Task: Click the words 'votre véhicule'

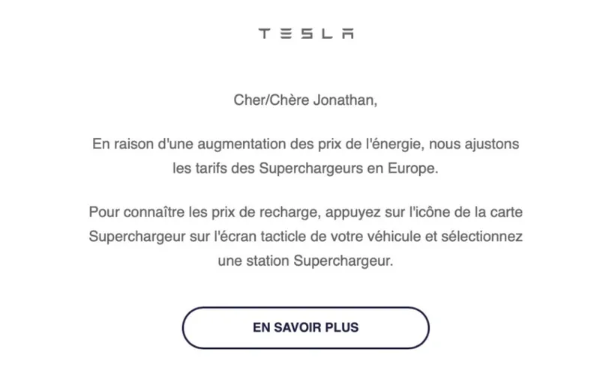Action: pos(376,237)
